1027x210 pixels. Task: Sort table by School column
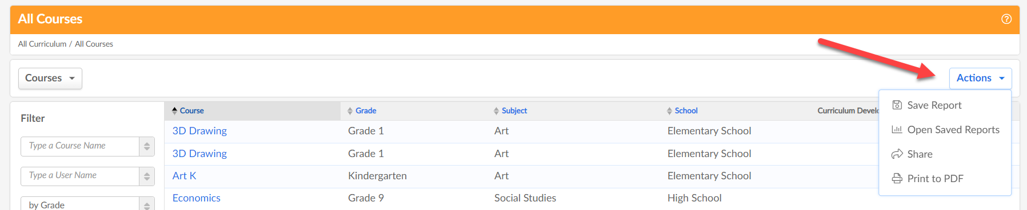(x=682, y=111)
